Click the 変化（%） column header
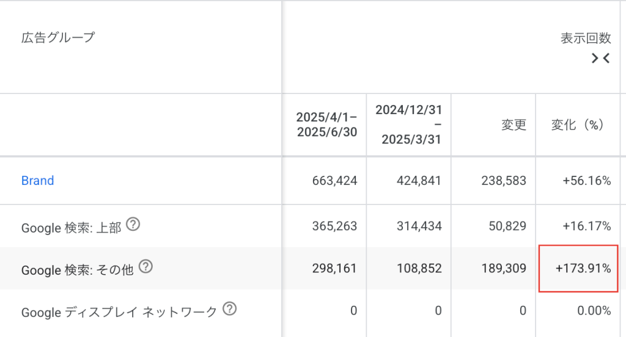This screenshot has height=337, width=626. pyautogui.click(x=577, y=125)
